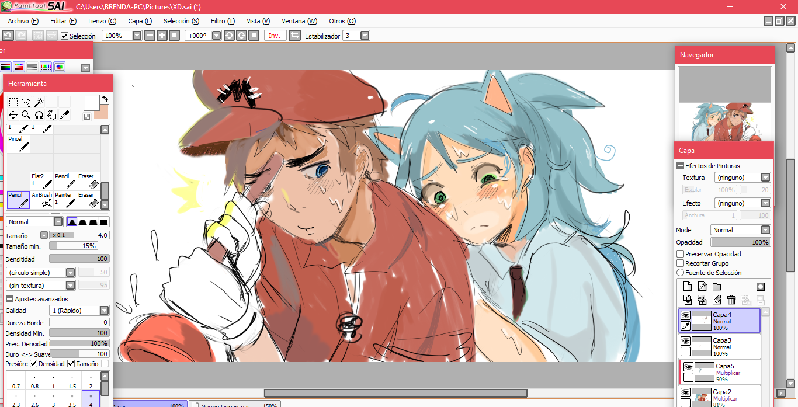Choose the Pincel brush preset
The height and width of the screenshot is (407, 798).
18,144
